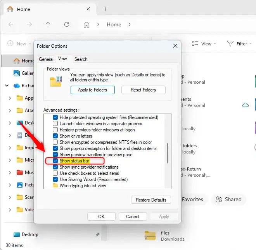Image resolution: width=256 pixels, height=250 pixels.
Task: Click Apply to Folders button
Action: point(93,90)
